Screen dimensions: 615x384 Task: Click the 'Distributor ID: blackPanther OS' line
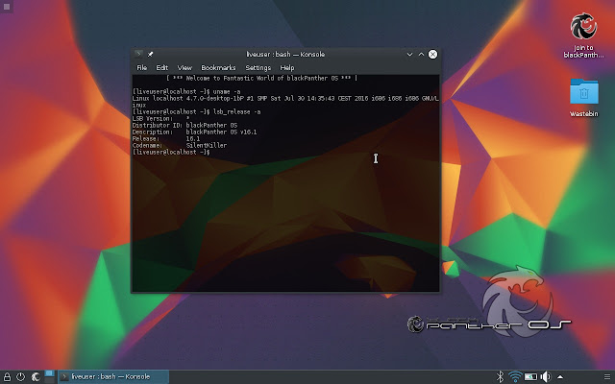[x=184, y=126]
